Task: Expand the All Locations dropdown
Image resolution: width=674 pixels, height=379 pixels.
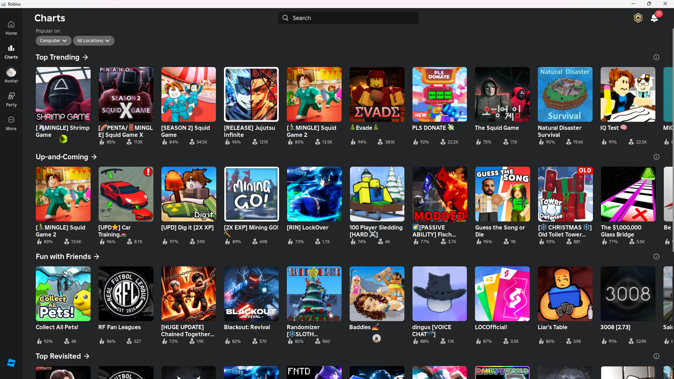Action: pyautogui.click(x=93, y=41)
